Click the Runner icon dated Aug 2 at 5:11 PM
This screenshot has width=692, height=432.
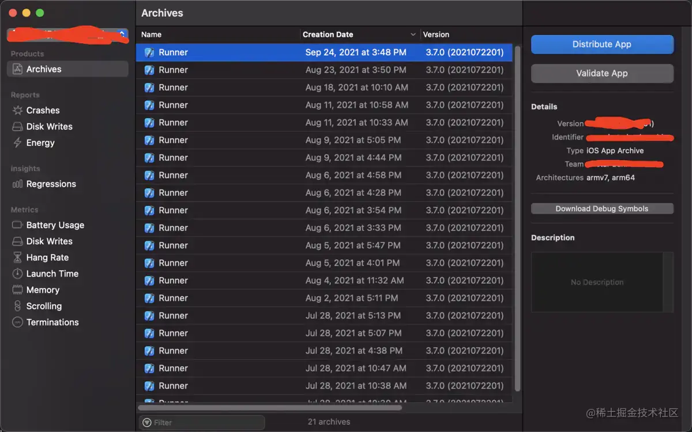pyautogui.click(x=149, y=298)
